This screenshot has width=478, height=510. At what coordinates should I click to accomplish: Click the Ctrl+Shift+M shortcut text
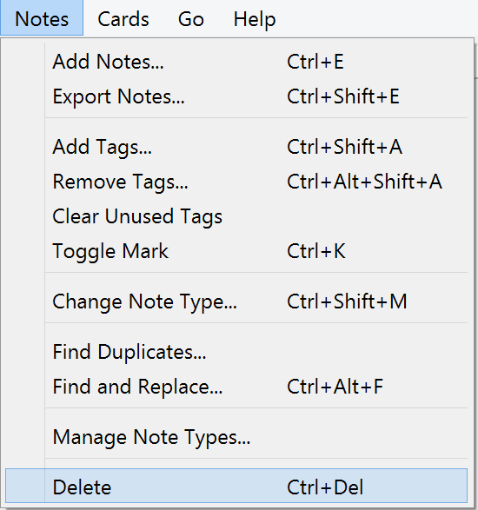(347, 301)
